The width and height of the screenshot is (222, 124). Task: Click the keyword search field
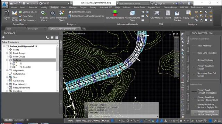(134, 3)
